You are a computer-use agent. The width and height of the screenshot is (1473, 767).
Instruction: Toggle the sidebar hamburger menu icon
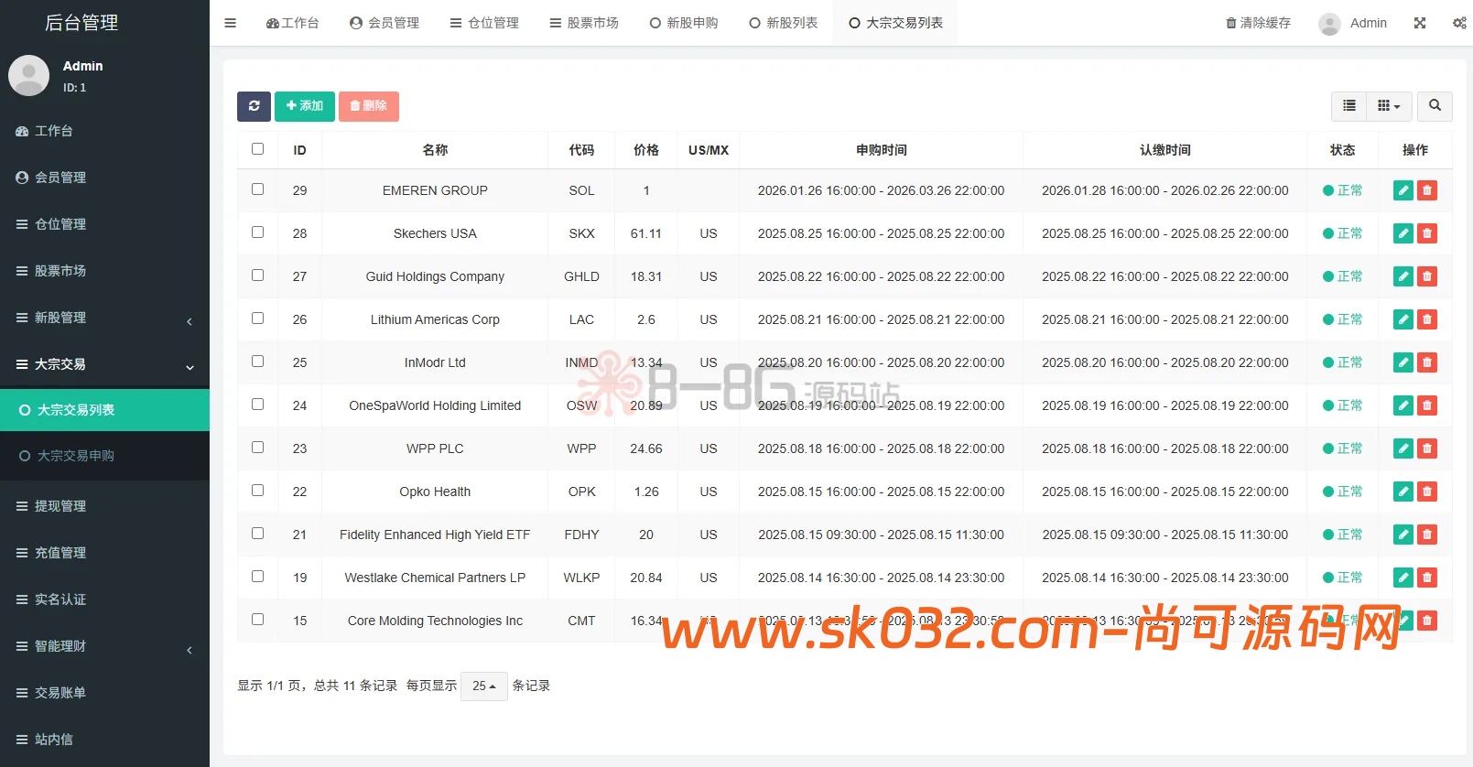(231, 23)
